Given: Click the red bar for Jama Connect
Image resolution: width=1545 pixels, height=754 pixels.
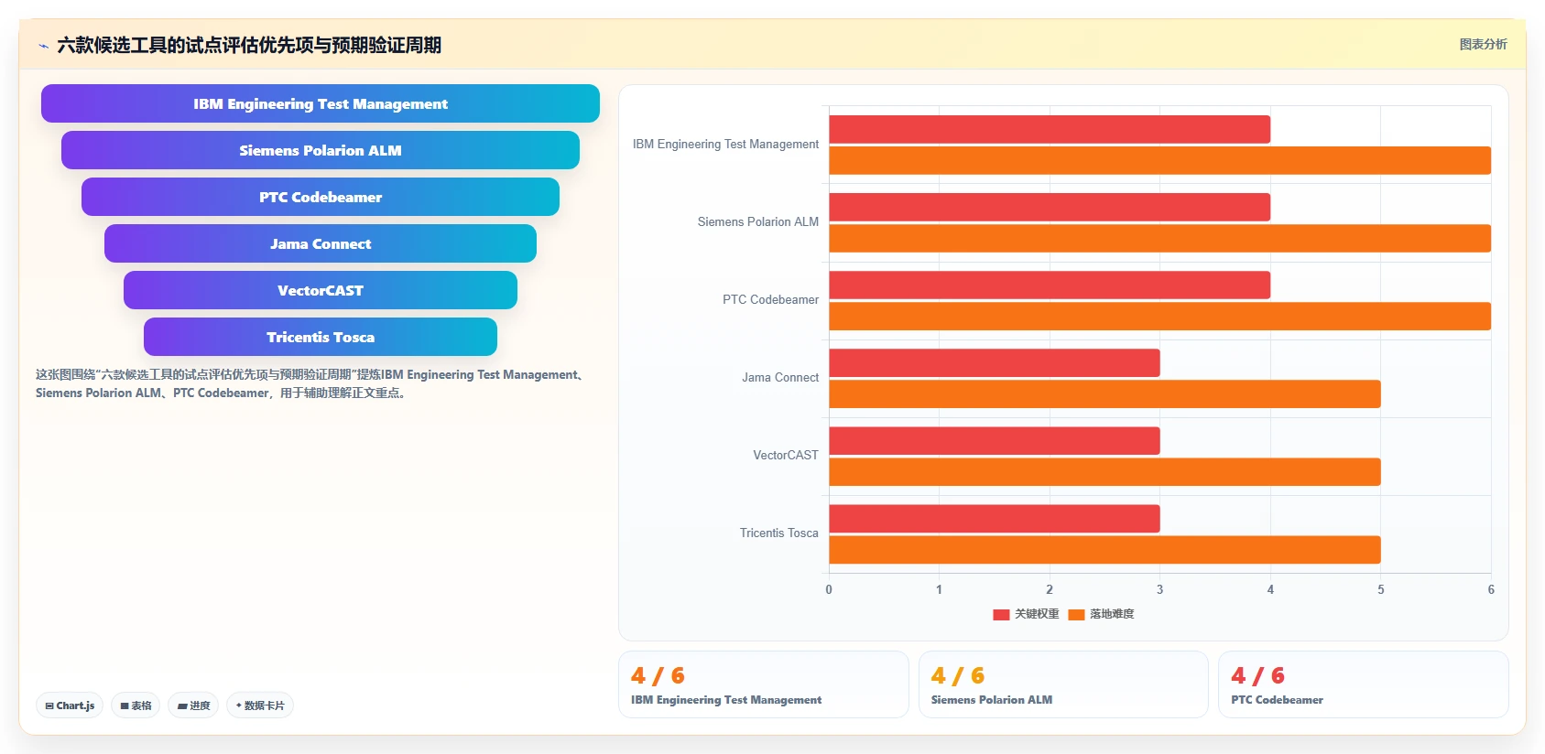Looking at the screenshot, I should 995,362.
